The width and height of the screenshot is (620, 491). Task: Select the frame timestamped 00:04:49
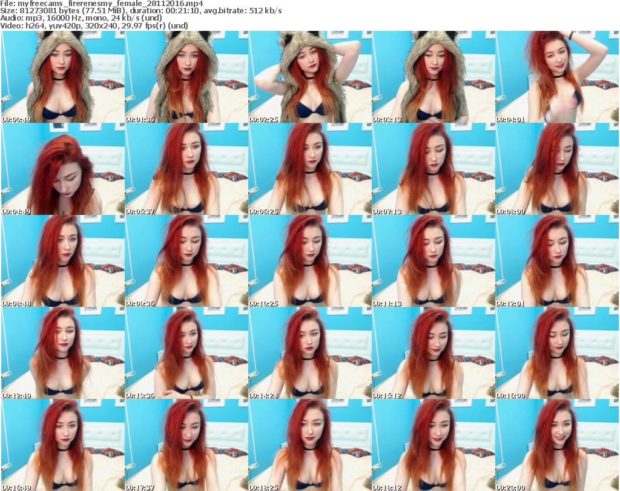[63, 169]
